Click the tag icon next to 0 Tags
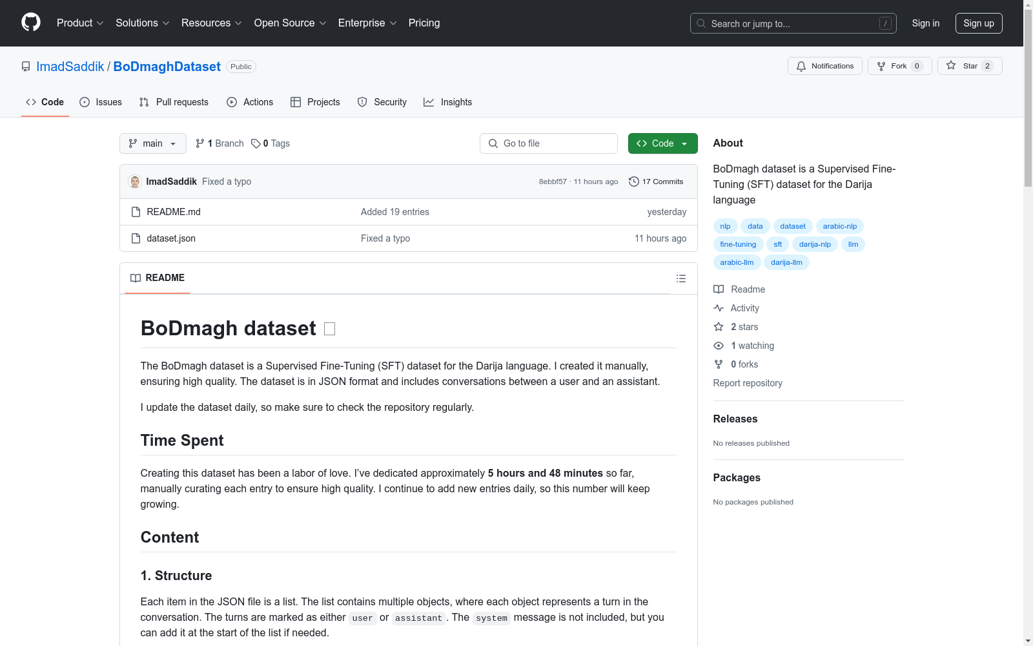 256,143
